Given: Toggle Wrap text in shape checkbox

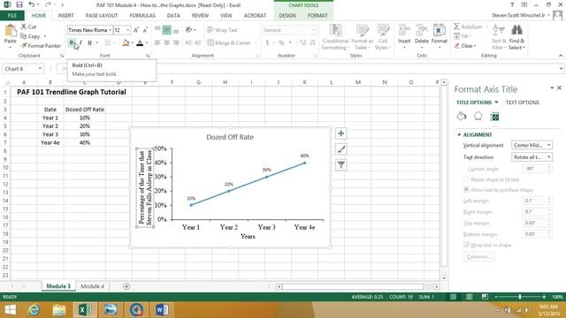Looking at the screenshot, I should pyautogui.click(x=466, y=245).
